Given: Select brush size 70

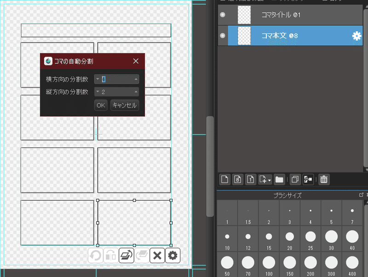Looking at the screenshot, I should [x=248, y=265].
